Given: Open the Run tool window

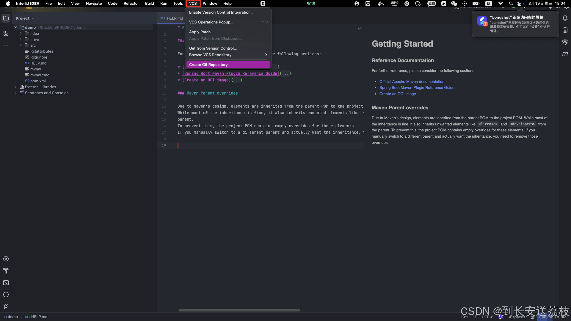Looking at the screenshot, I should tap(6, 259).
